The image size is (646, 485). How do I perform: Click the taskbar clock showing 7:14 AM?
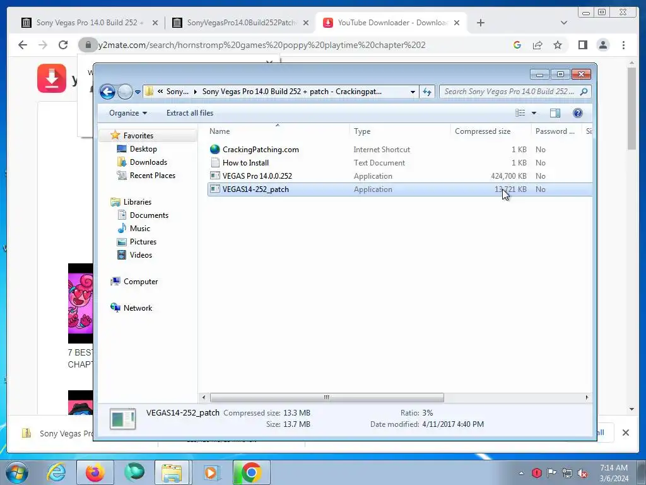[614, 473]
